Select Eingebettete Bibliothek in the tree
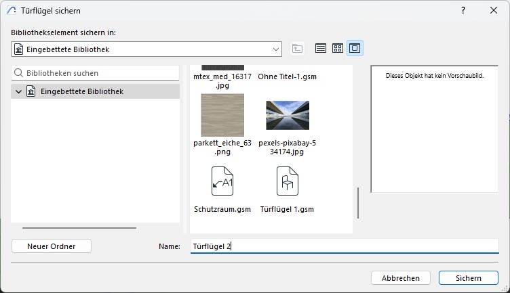The height and width of the screenshot is (293, 510). [96, 91]
